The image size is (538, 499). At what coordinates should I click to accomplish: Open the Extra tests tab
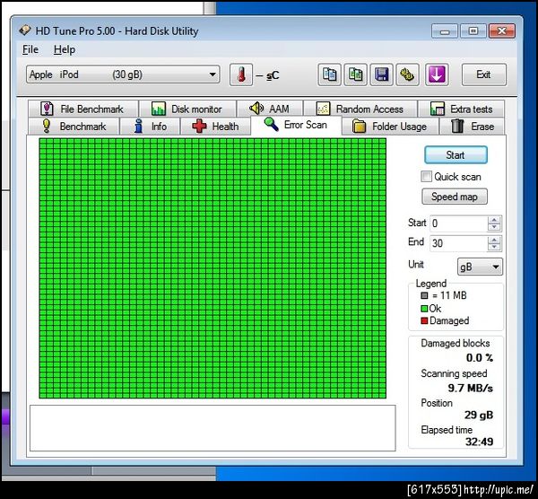point(462,109)
